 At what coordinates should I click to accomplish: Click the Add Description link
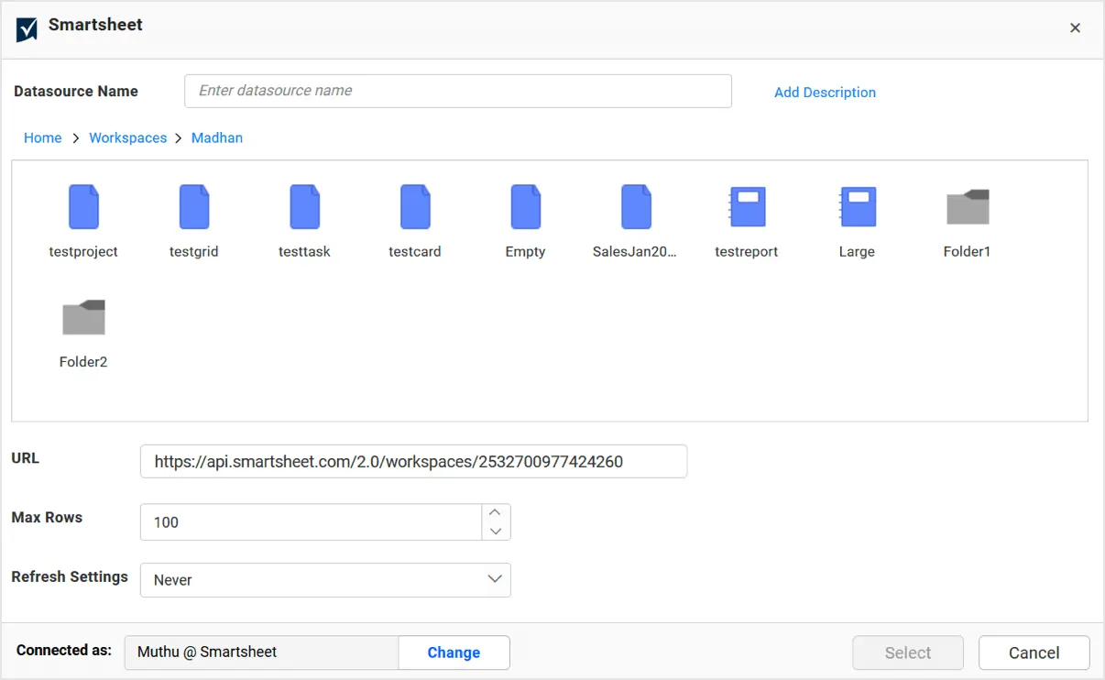click(825, 93)
